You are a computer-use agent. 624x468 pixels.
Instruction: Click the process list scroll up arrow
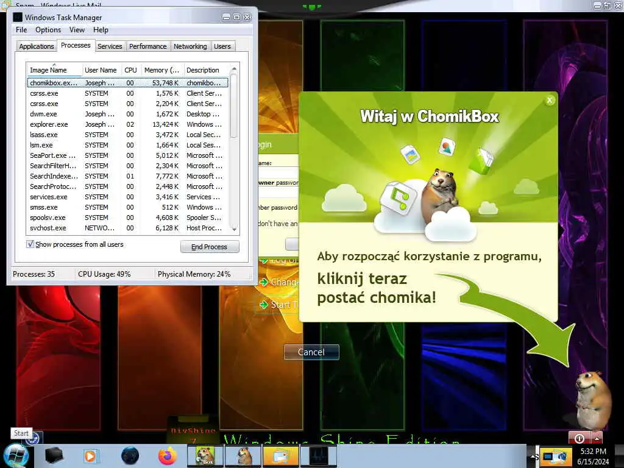tap(234, 69)
